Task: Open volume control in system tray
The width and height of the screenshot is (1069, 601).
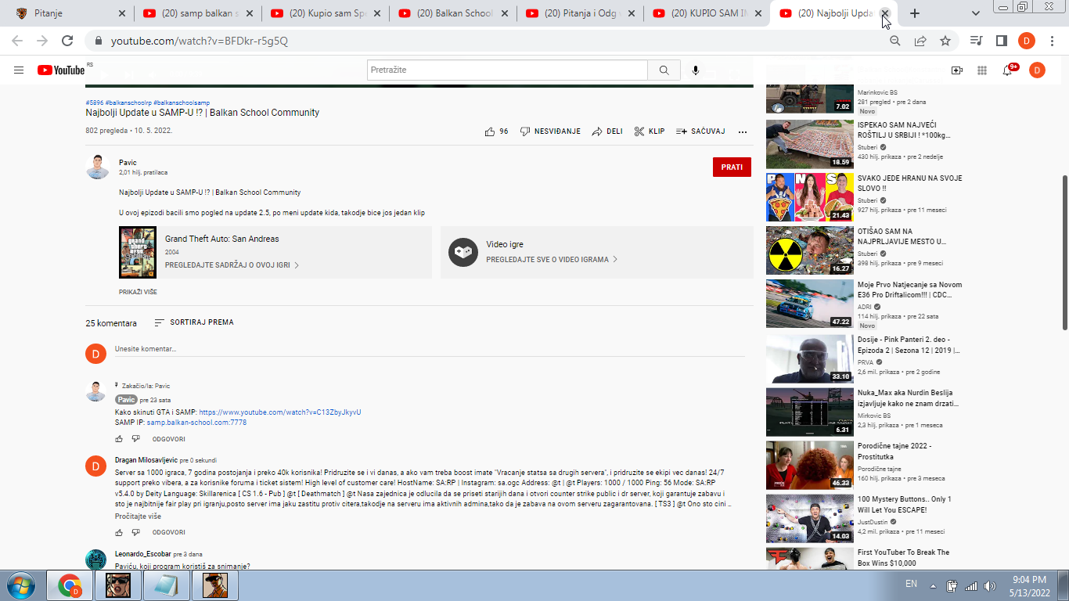Action: click(x=990, y=585)
